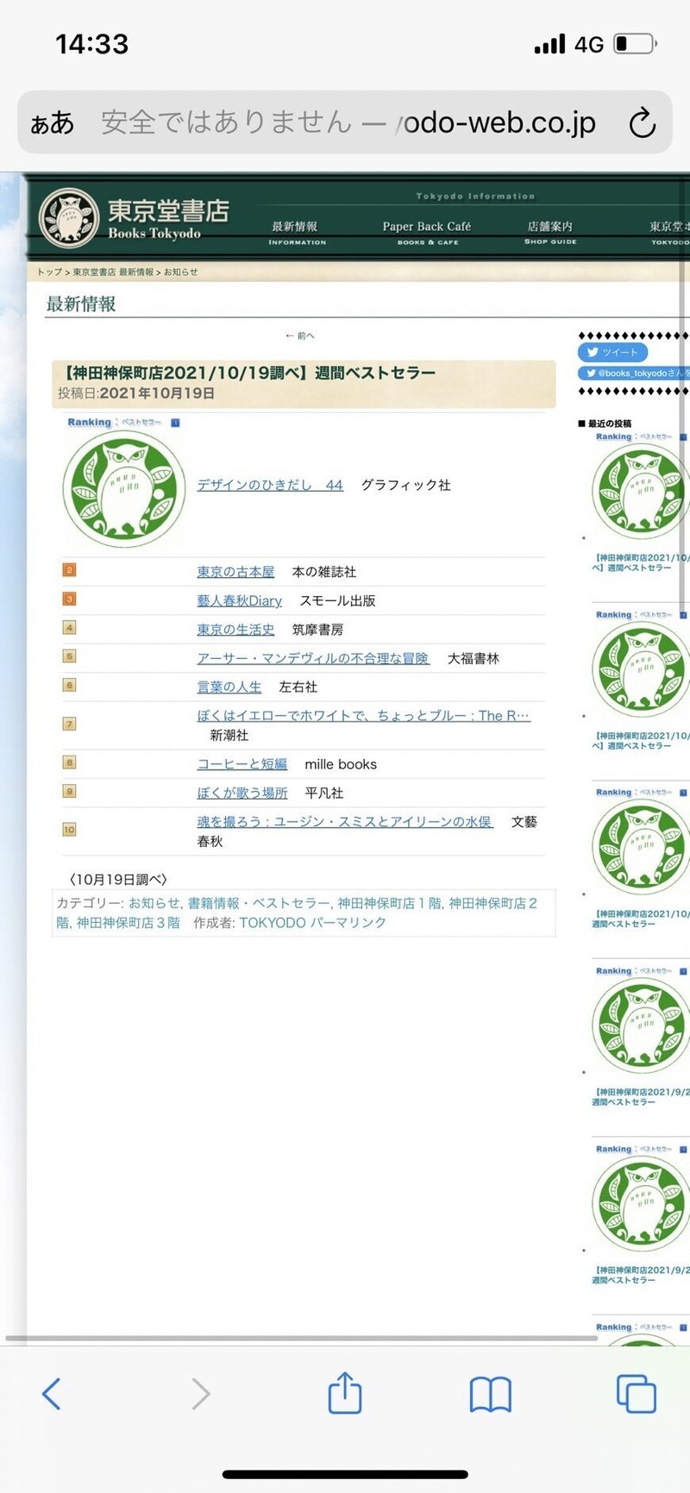Viewport: 690px width, 1493px height.
Task: Click the お知らせ breadcrumb link
Action: [x=181, y=272]
